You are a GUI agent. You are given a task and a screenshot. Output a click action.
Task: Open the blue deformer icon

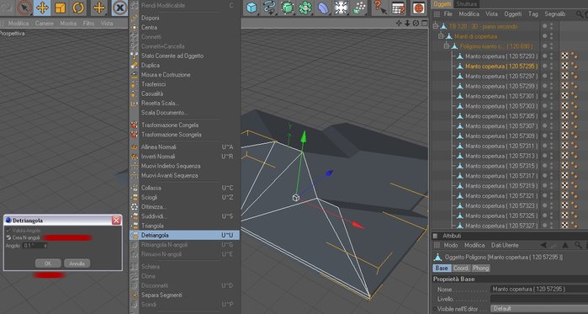pyautogui.click(x=323, y=8)
